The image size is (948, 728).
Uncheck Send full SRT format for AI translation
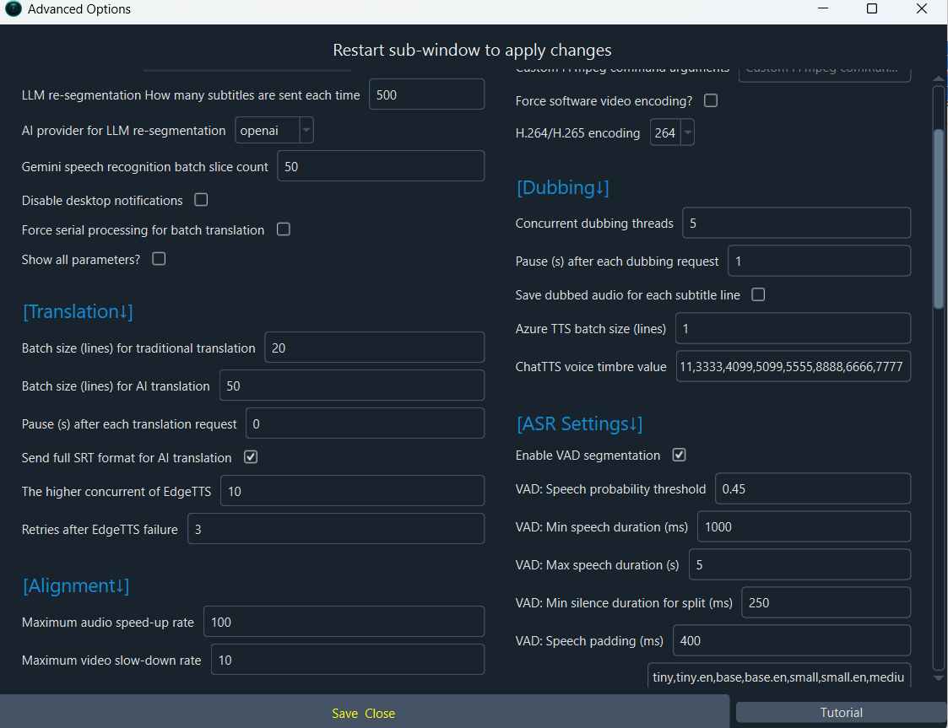coord(251,457)
